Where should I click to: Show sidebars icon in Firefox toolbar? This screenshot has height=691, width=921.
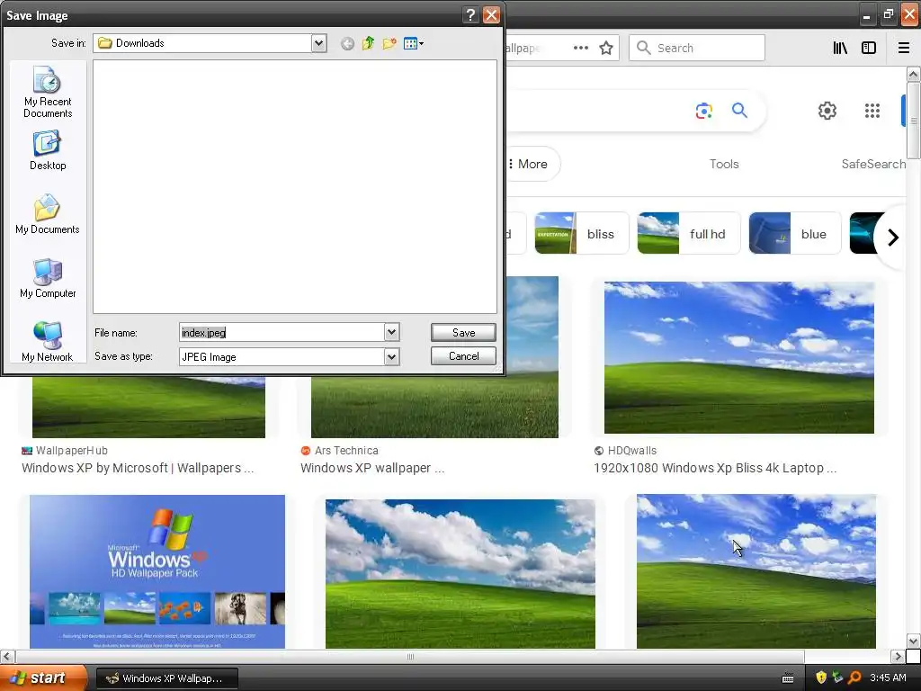pyautogui.click(x=869, y=48)
